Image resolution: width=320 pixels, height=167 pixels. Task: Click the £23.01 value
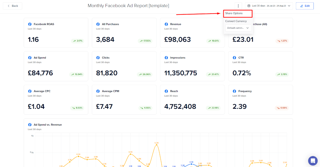pyautogui.click(x=243, y=40)
